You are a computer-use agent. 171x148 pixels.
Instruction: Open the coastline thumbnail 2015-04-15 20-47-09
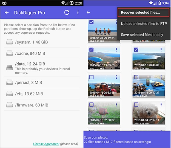pyautogui.click(x=149, y=59)
